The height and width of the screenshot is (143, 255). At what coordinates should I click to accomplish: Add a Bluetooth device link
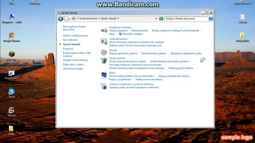(175, 31)
